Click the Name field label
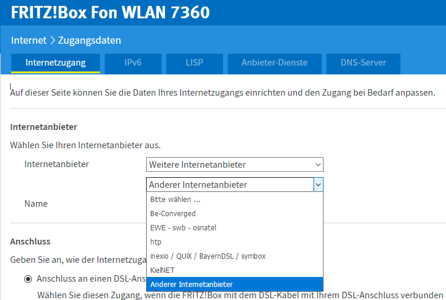This screenshot has height=300, width=446. point(36,204)
